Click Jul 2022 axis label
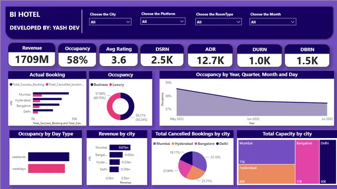Screen dimensions: 337x189 tap(327, 119)
